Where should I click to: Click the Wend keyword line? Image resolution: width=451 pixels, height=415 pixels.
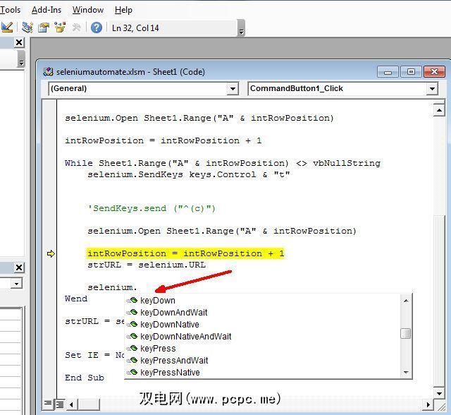click(x=76, y=299)
